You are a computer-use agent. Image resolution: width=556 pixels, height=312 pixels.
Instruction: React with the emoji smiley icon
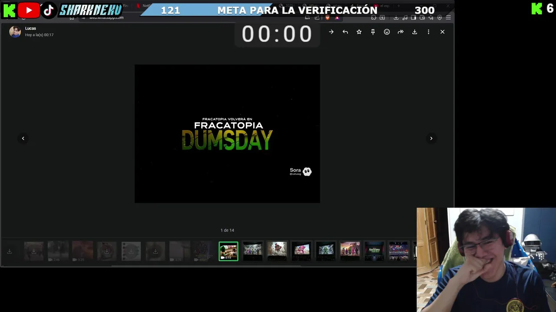coord(387,32)
